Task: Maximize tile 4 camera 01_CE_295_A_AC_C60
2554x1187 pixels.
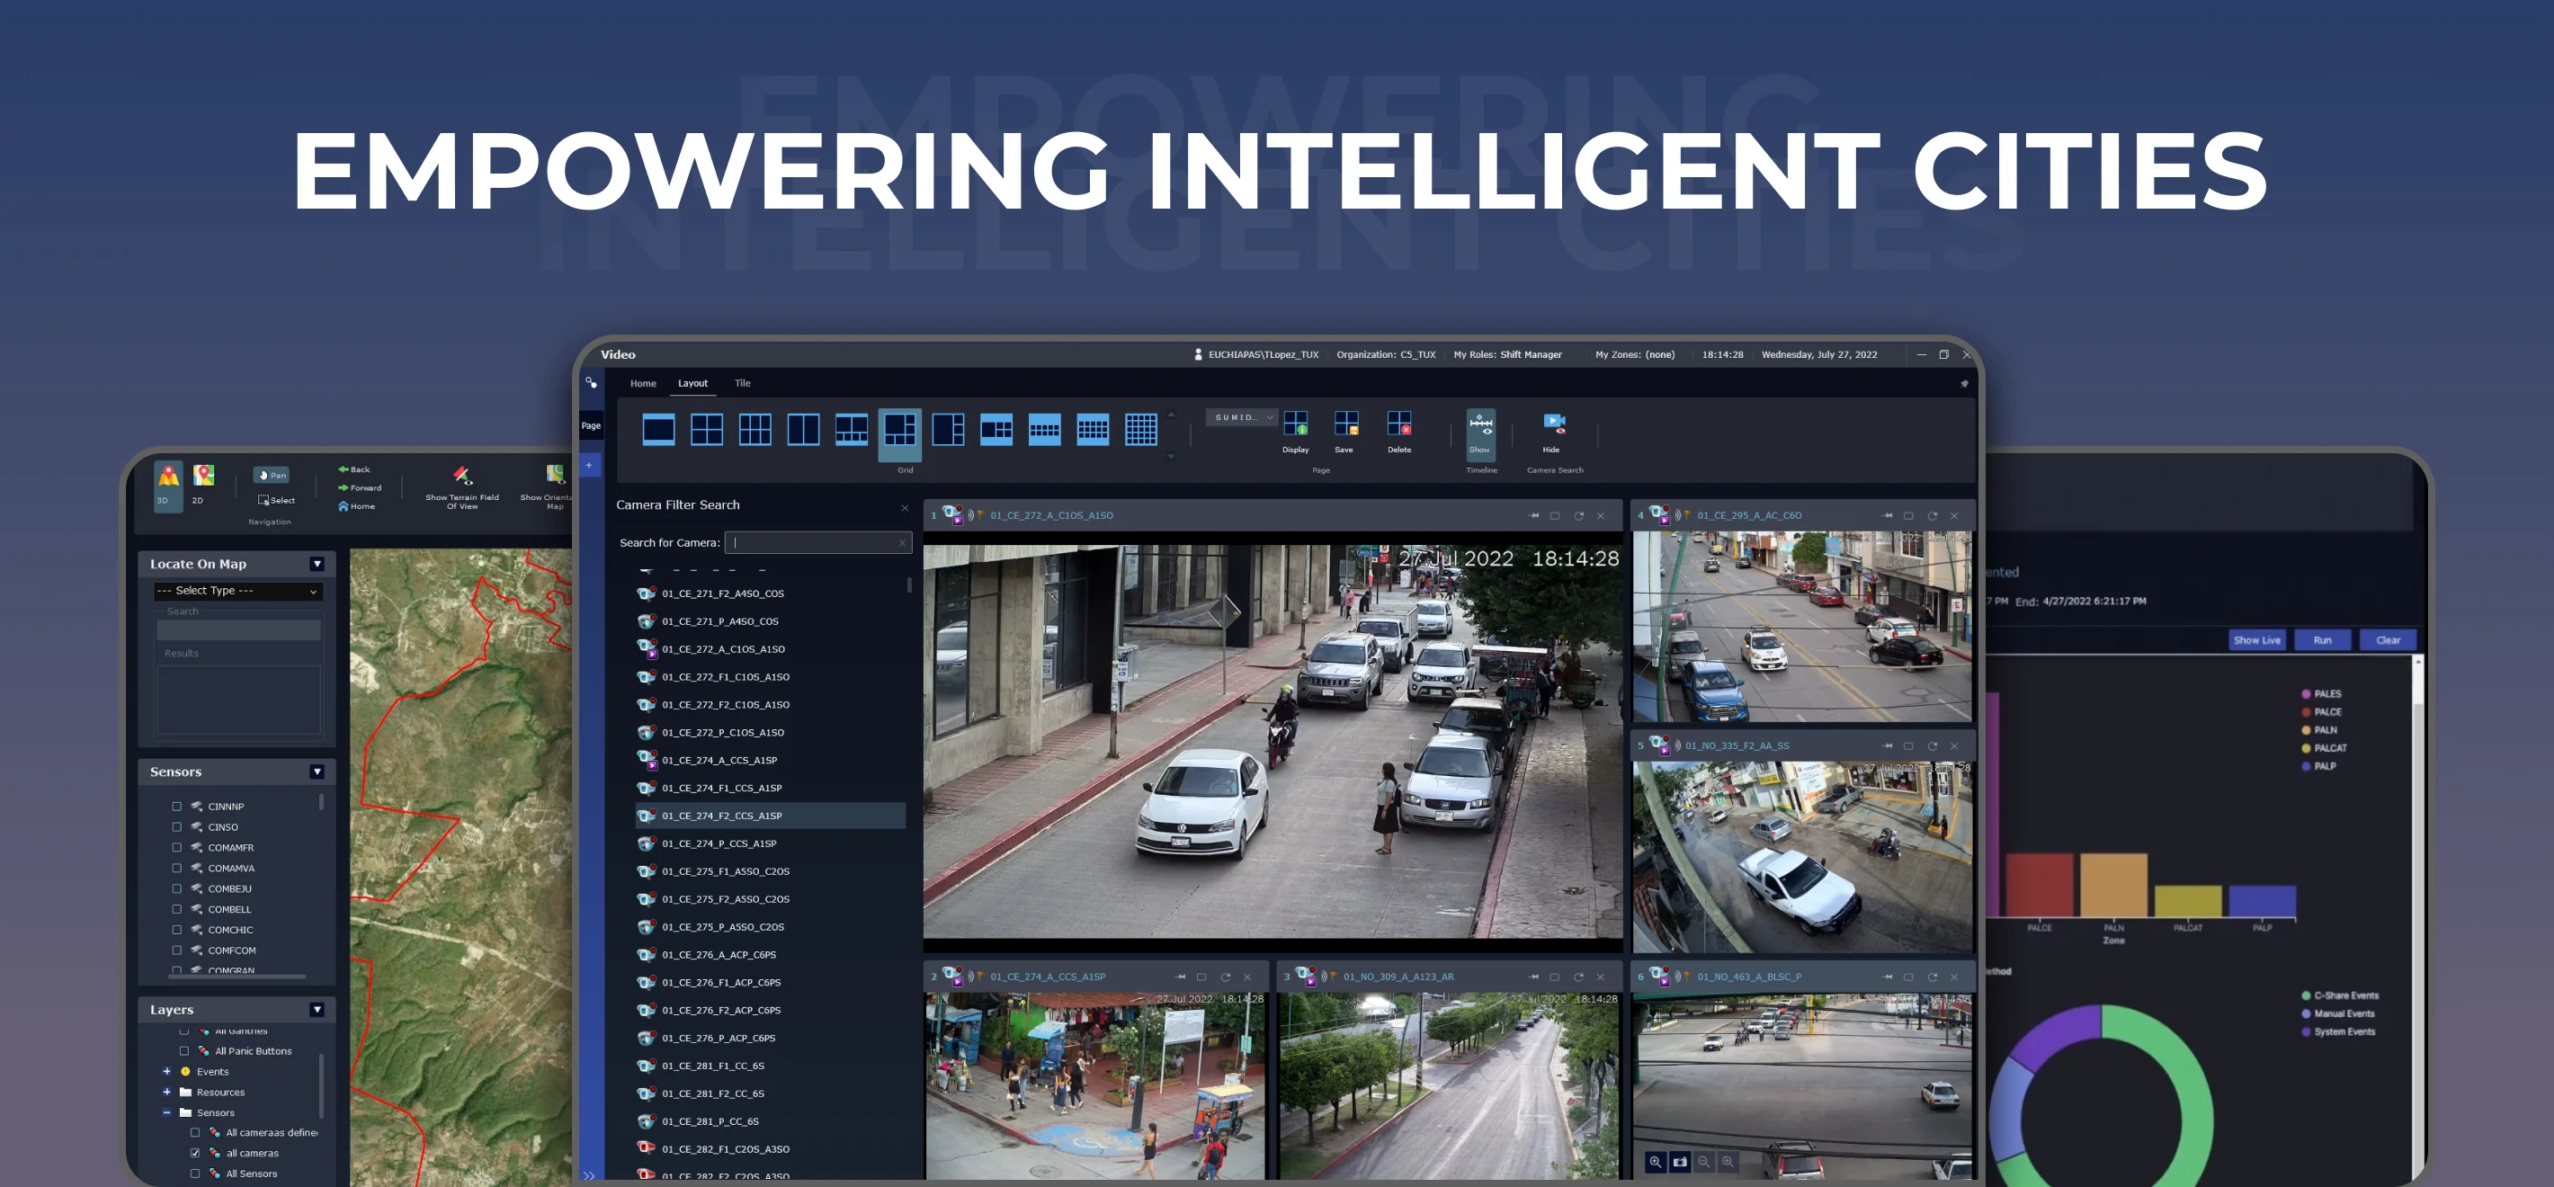Action: (1907, 515)
